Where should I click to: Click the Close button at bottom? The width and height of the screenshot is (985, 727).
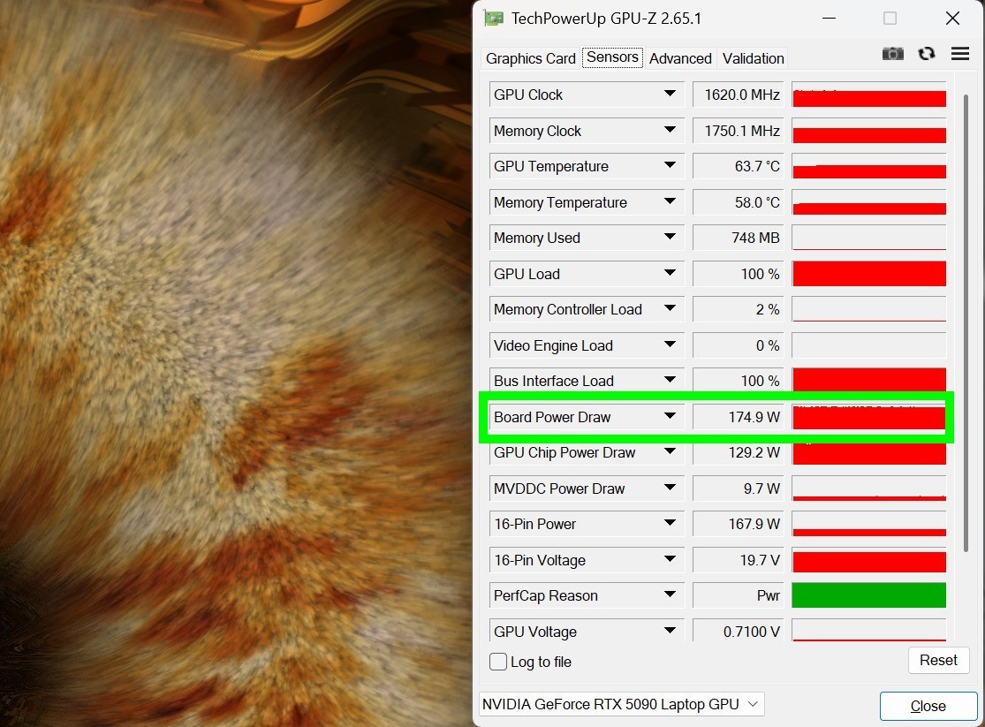[x=928, y=706]
